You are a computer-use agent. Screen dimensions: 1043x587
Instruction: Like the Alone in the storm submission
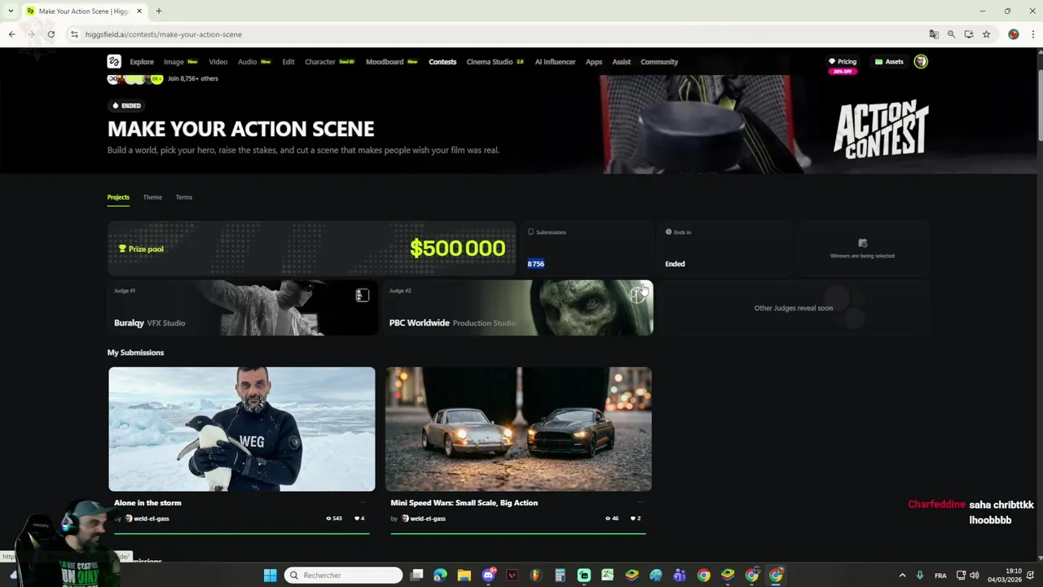(x=359, y=519)
